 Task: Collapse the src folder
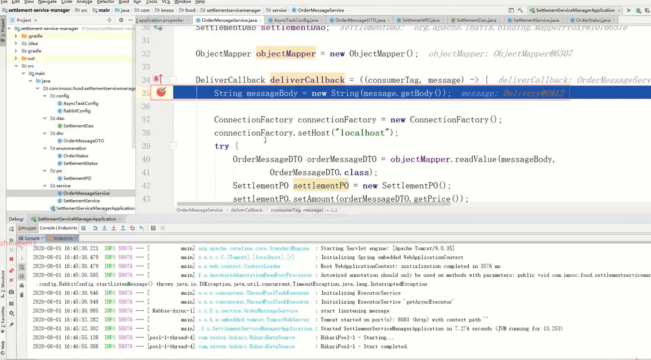tap(16, 66)
